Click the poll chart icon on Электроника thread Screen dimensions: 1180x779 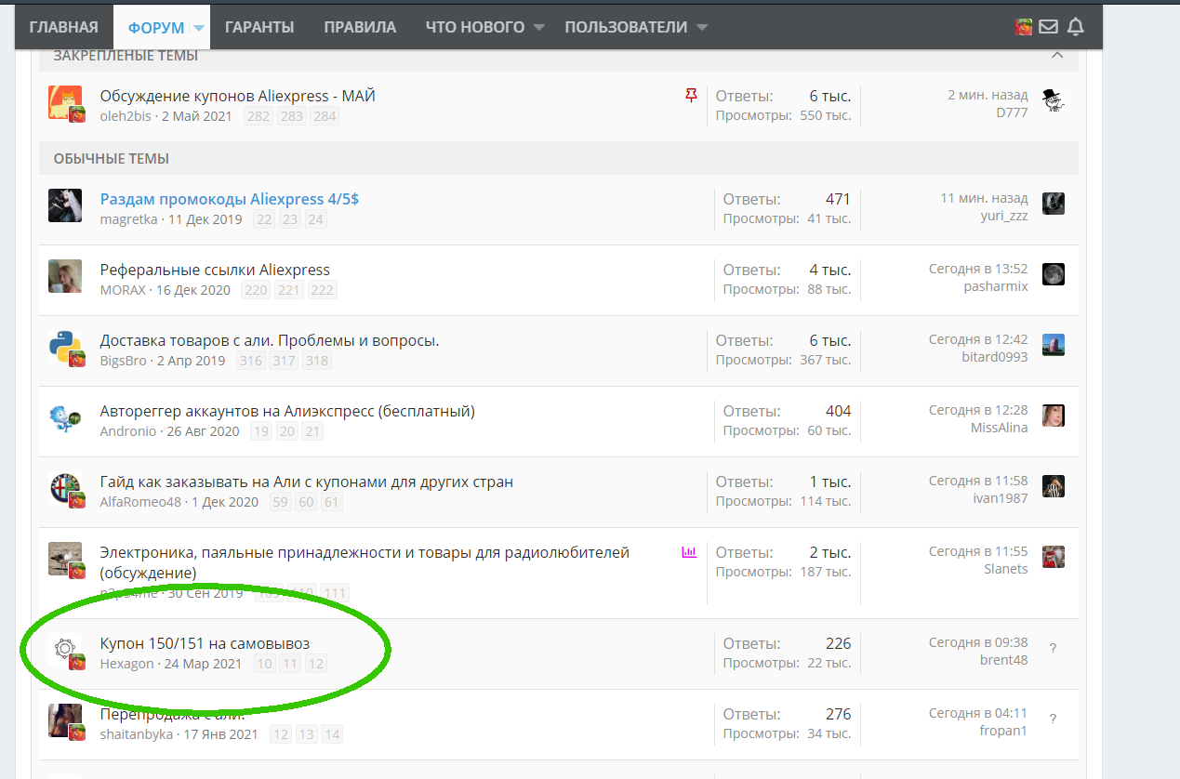tap(689, 552)
